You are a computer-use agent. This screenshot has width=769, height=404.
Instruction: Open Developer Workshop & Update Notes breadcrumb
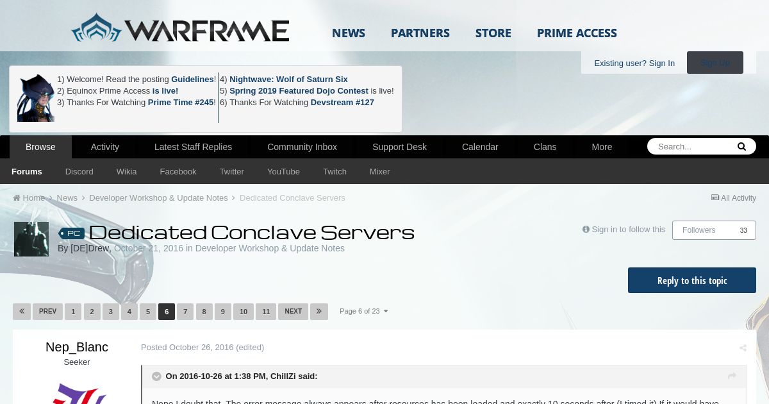point(158,198)
